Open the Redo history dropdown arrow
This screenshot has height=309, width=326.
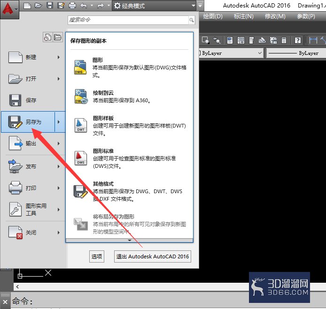point(109,6)
